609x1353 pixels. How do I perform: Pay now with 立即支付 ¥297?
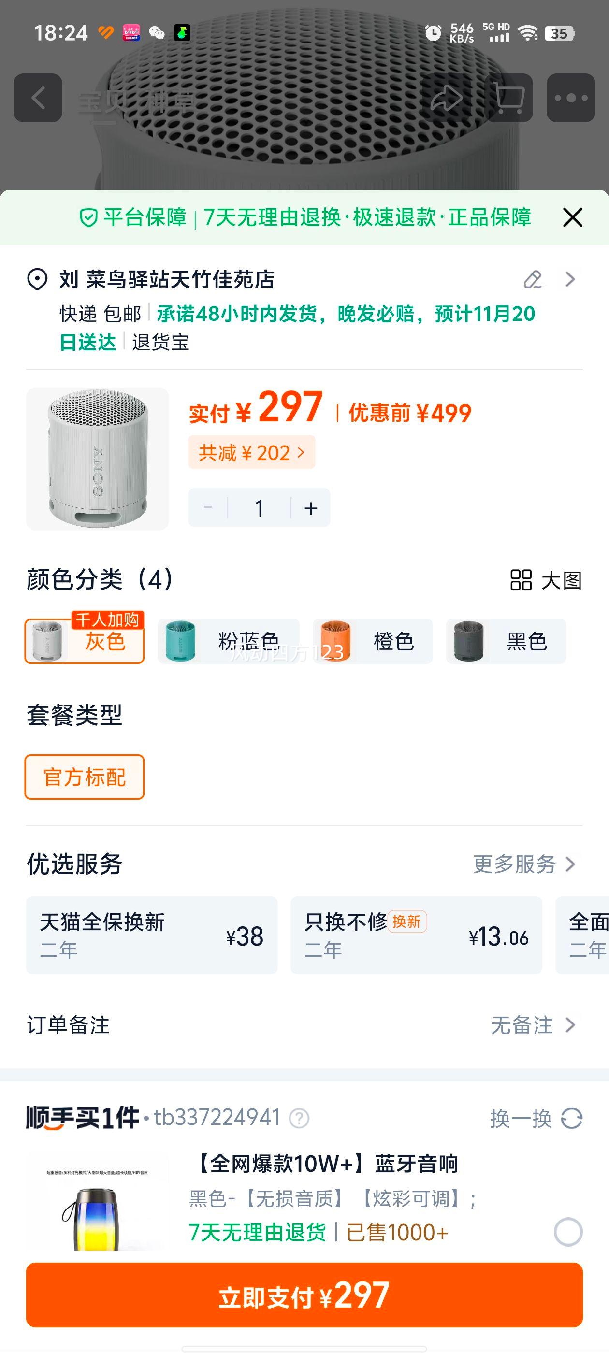304,1295
